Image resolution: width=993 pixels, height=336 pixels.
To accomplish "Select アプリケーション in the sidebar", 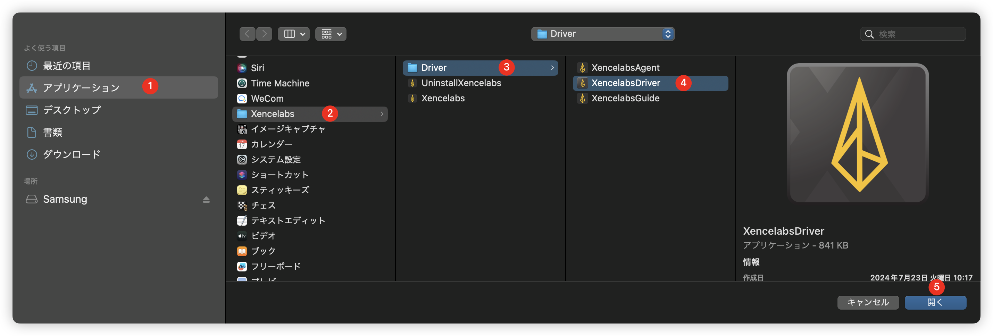I will coord(118,87).
